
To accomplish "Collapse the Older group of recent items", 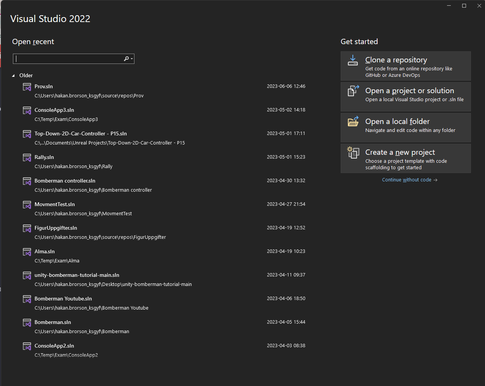I will point(14,76).
